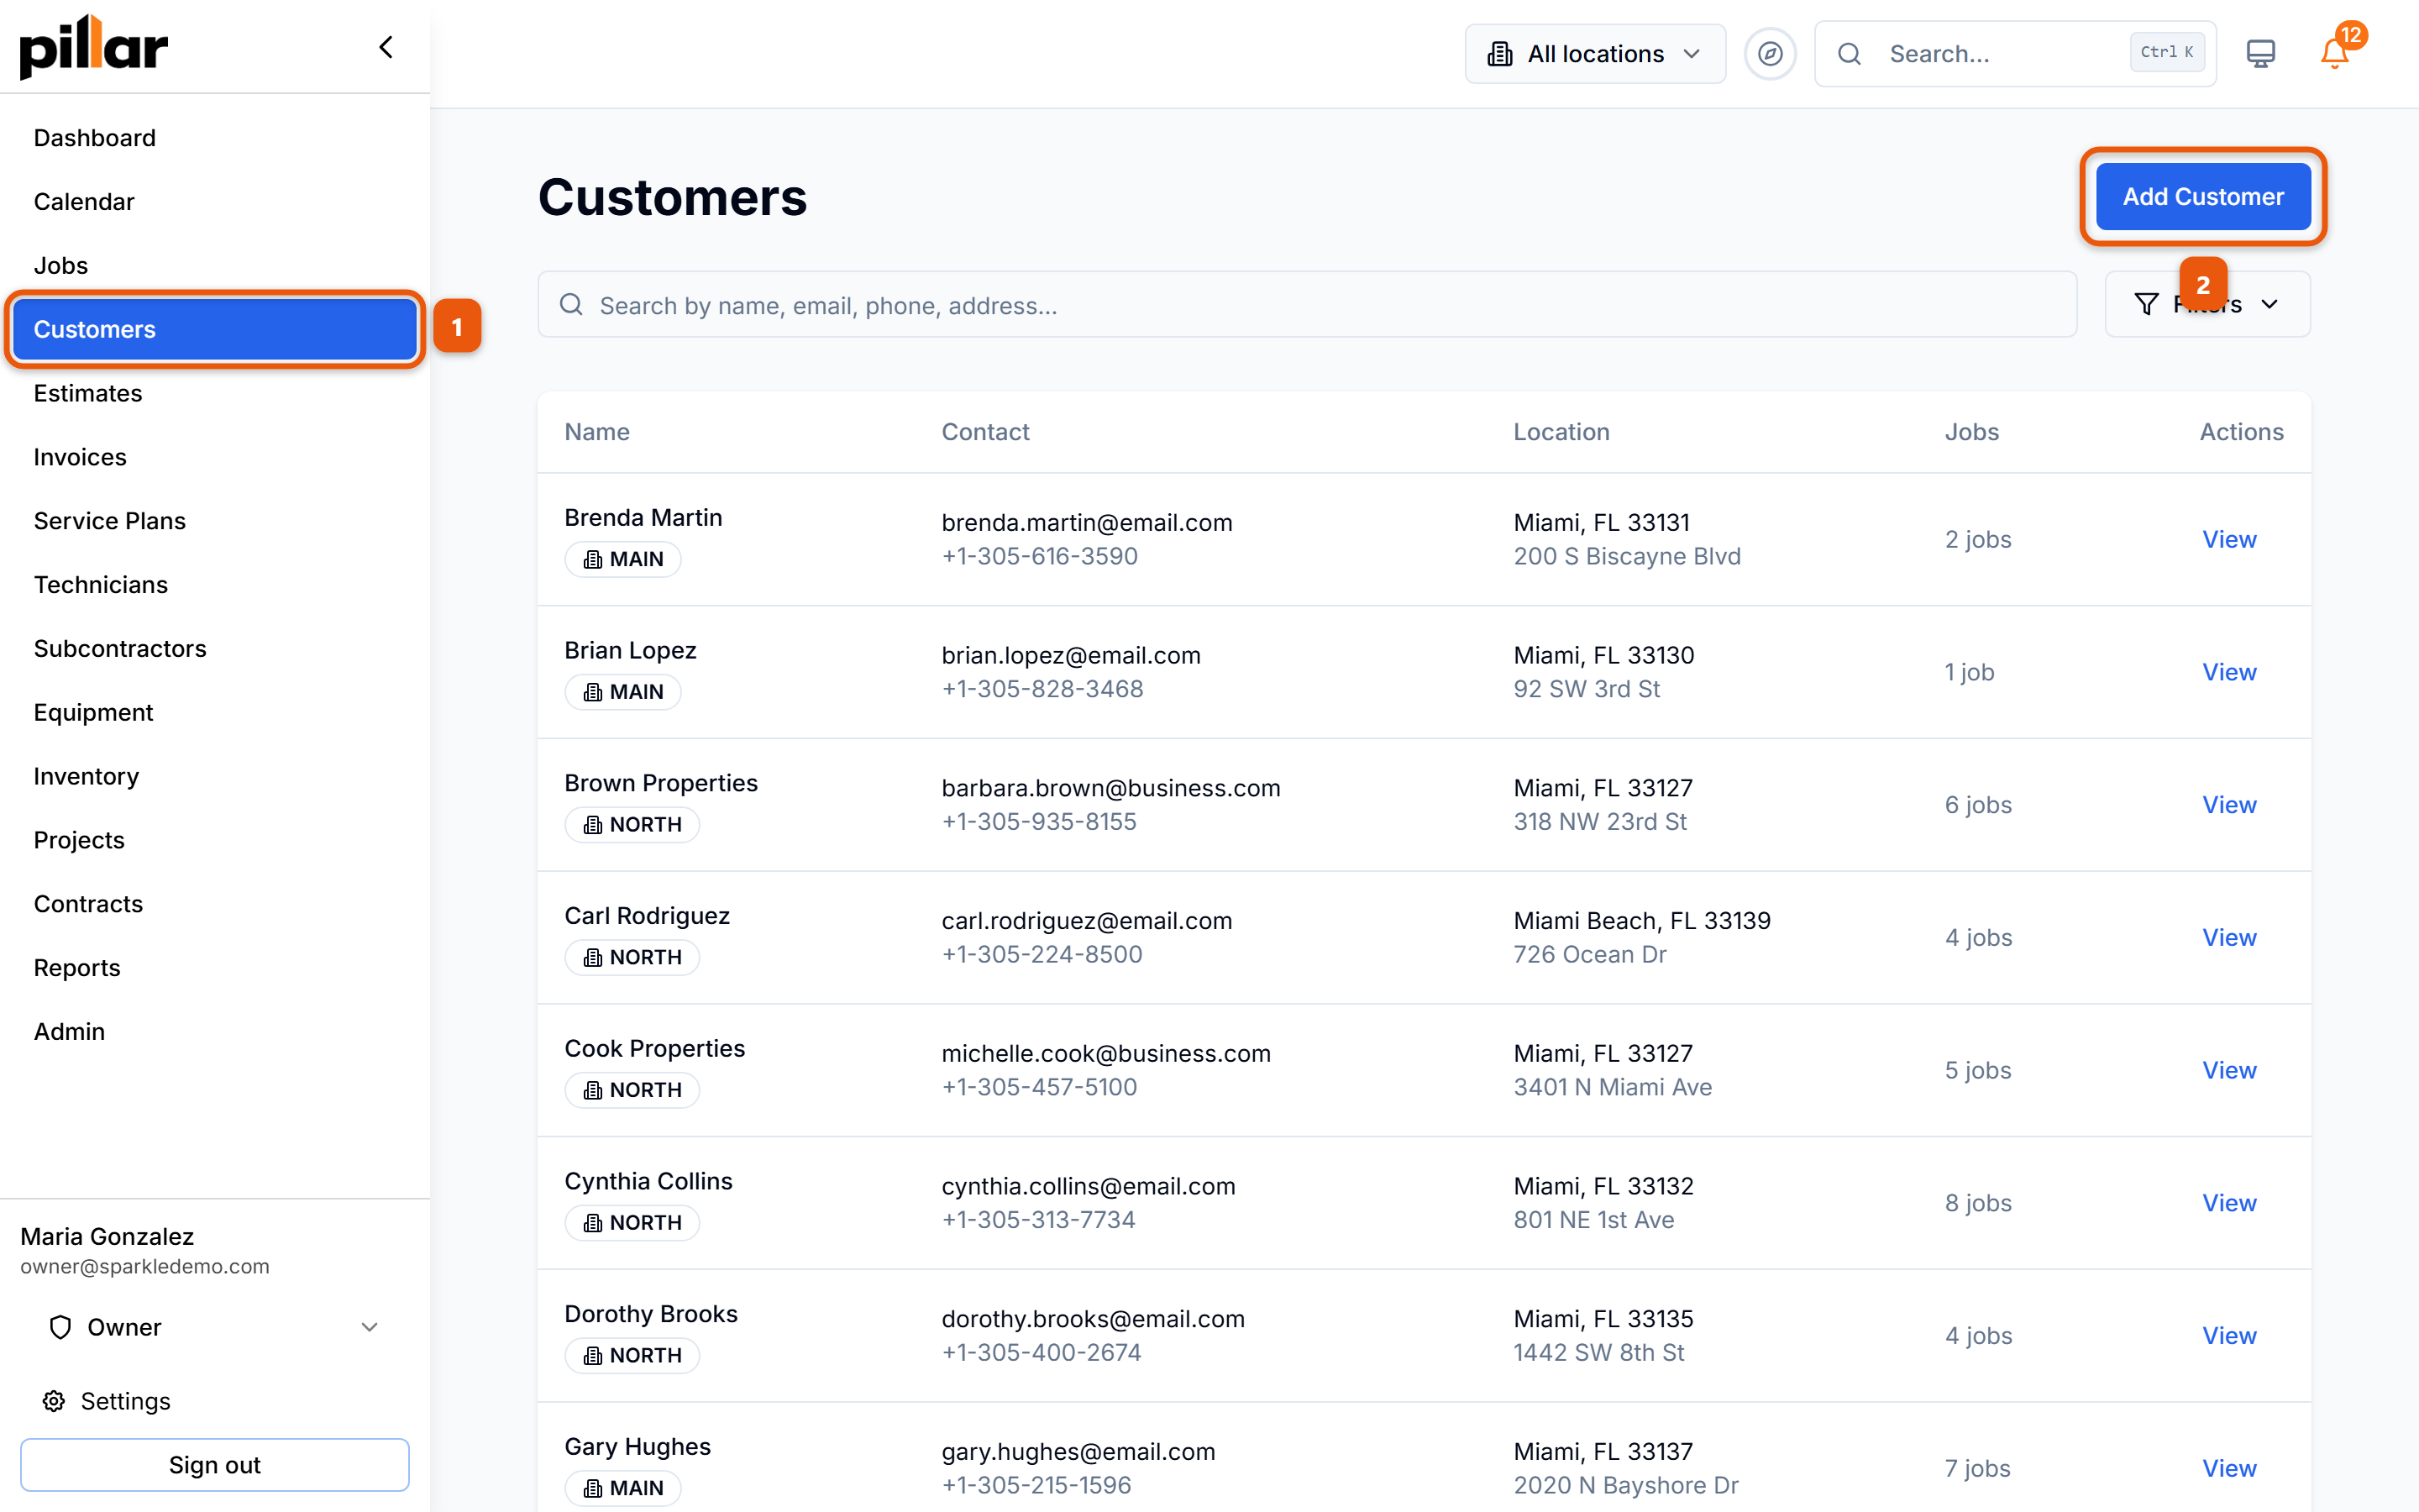Click address 318 NW 23rd St
This screenshot has height=1512, width=2419.
tap(1599, 822)
